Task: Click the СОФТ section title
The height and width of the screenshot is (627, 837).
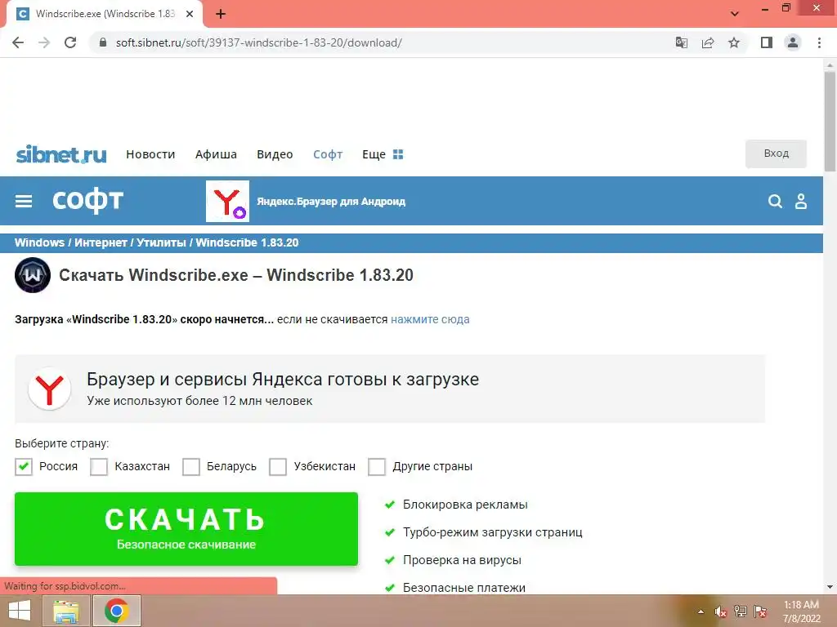Action: 88,201
